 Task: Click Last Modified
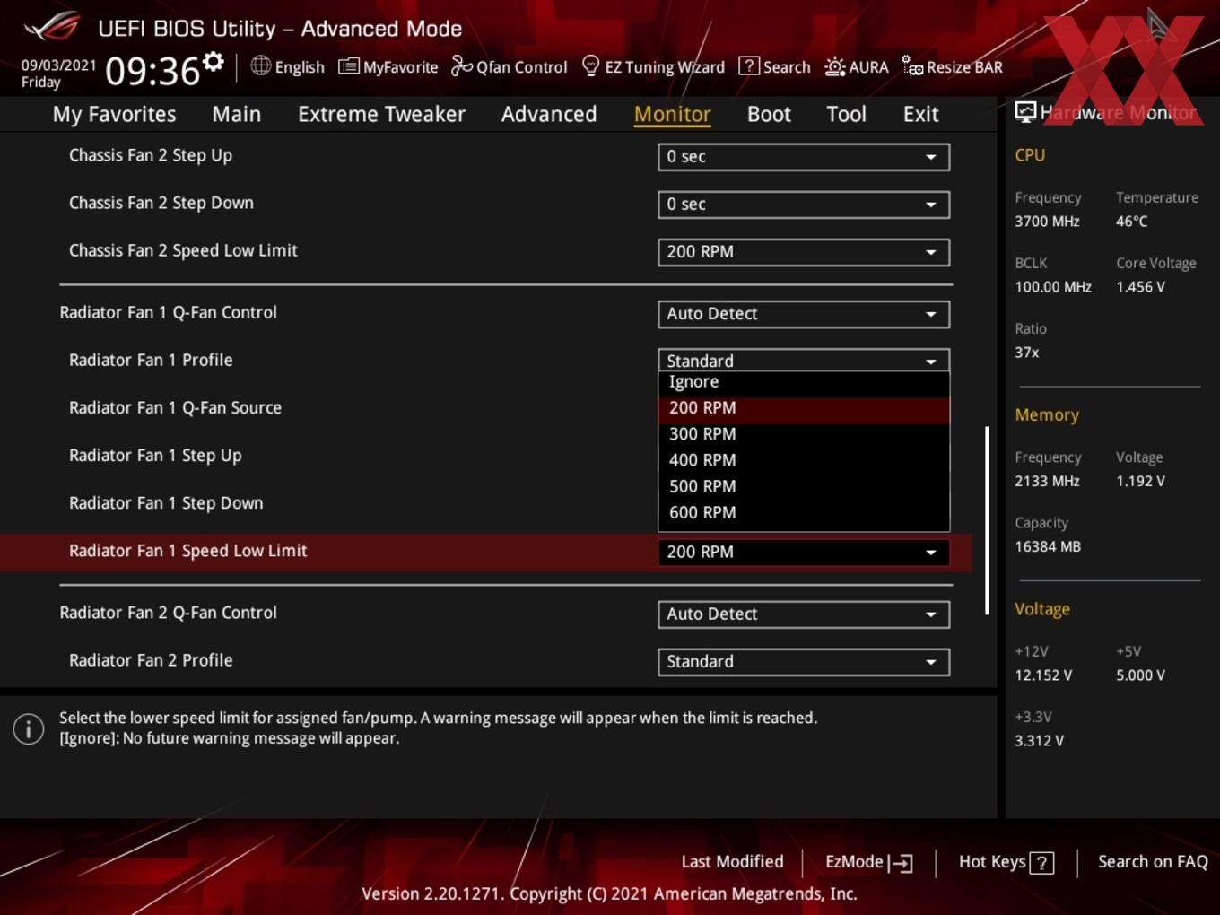point(732,861)
